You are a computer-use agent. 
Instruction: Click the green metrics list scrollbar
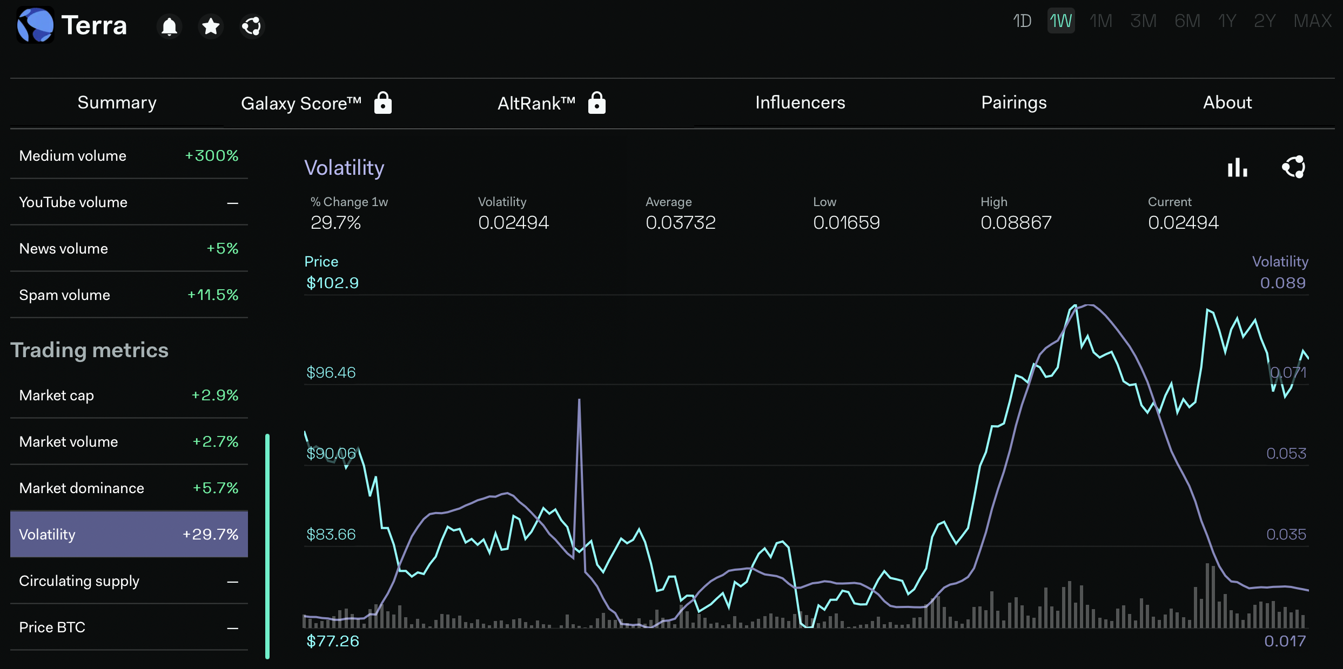267,545
